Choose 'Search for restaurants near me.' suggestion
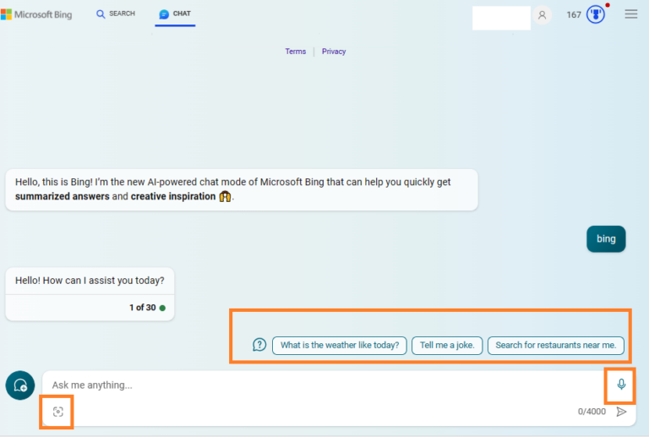Screen dimensions: 649x437 (x=556, y=345)
